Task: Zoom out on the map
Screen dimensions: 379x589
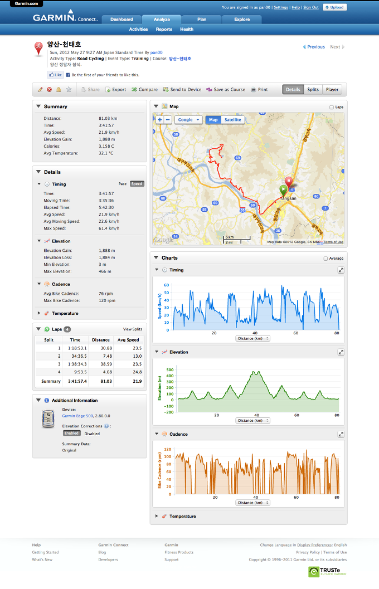Action: coord(168,120)
